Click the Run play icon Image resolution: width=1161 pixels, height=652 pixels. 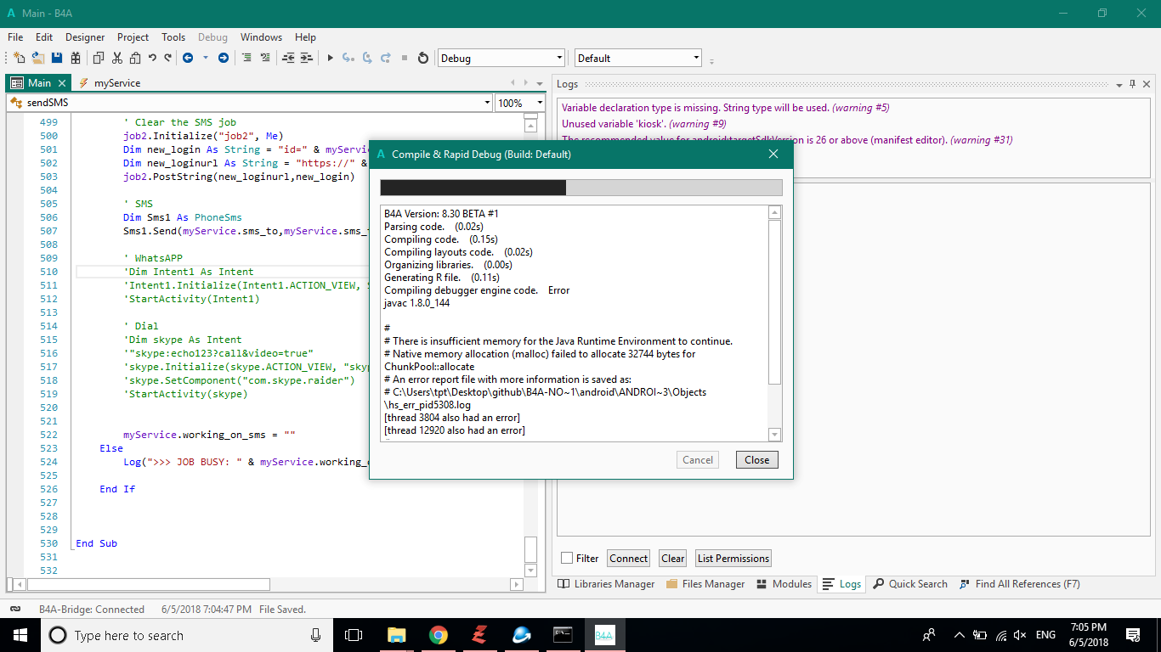click(x=331, y=58)
